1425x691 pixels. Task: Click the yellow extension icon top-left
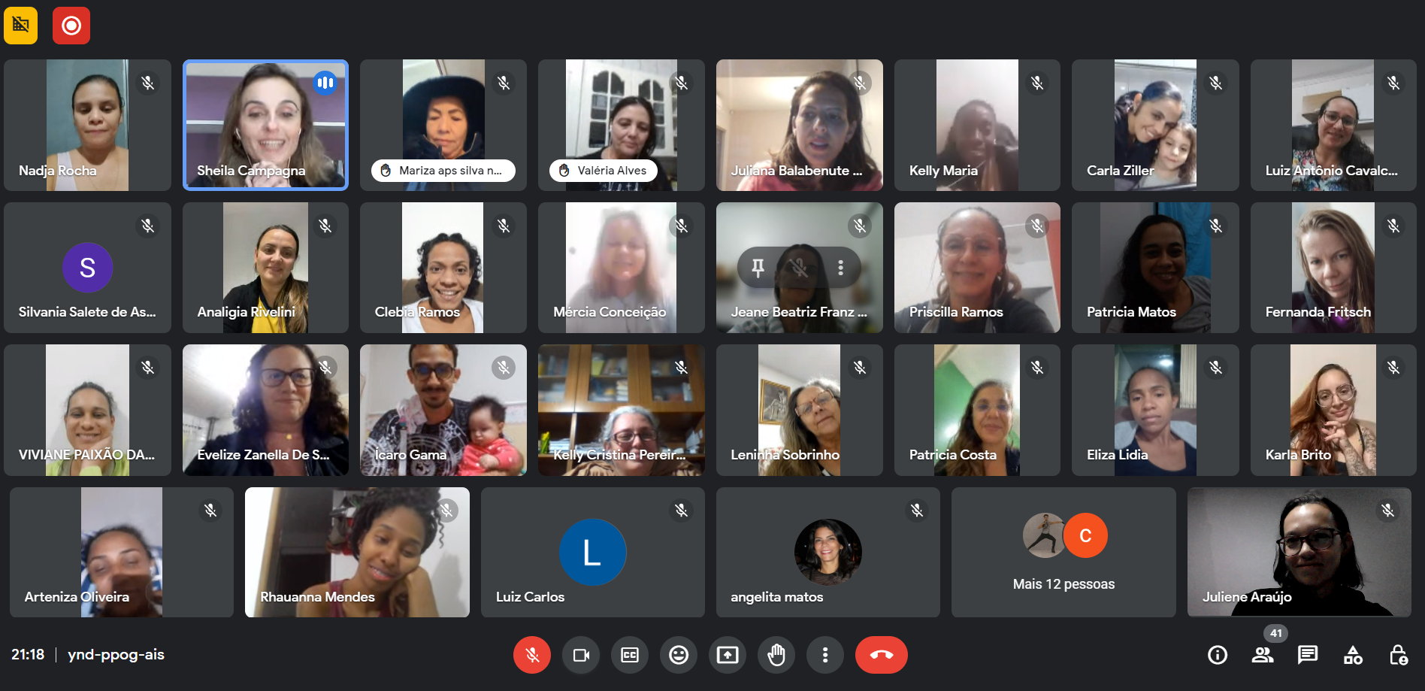point(21,26)
